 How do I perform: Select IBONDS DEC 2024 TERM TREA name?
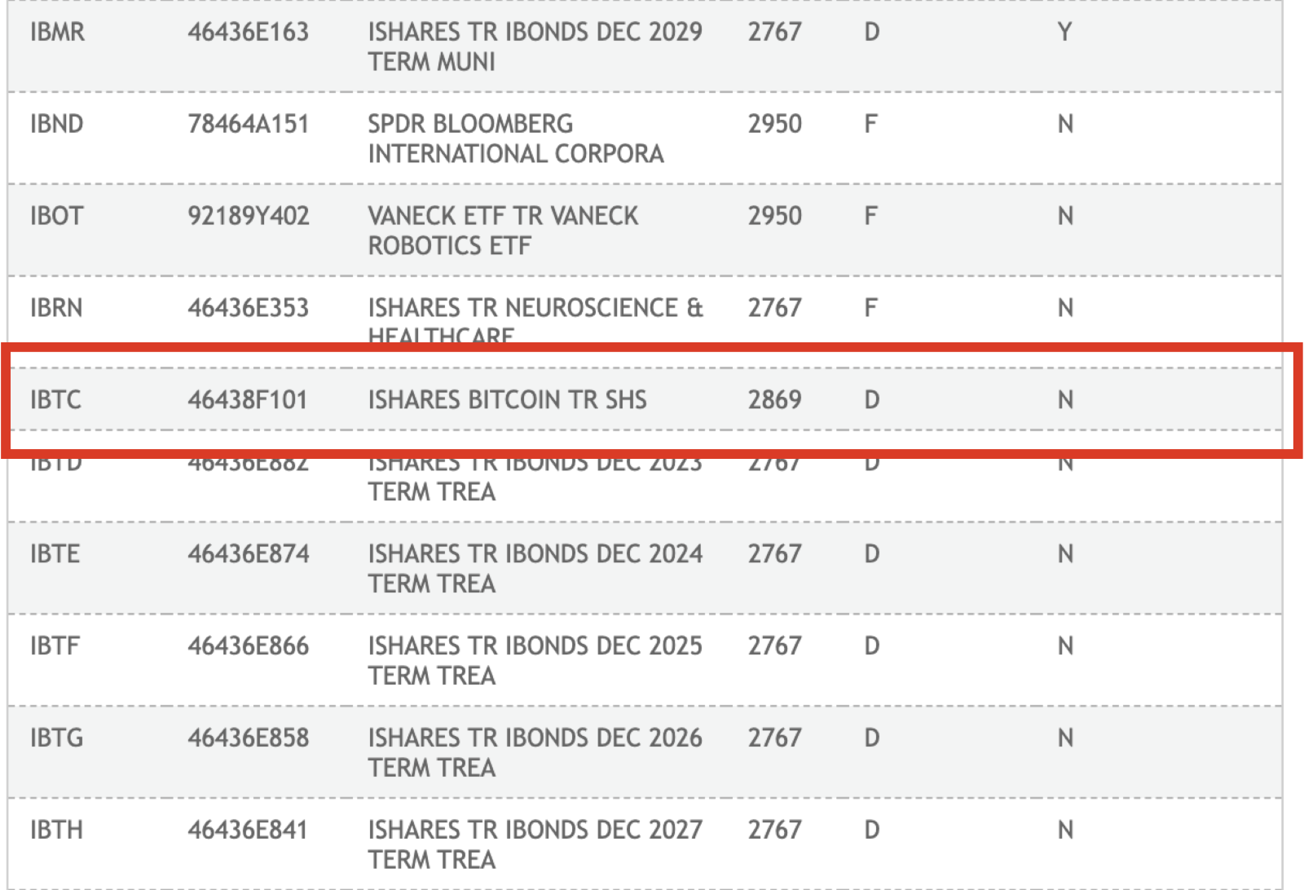[535, 569]
